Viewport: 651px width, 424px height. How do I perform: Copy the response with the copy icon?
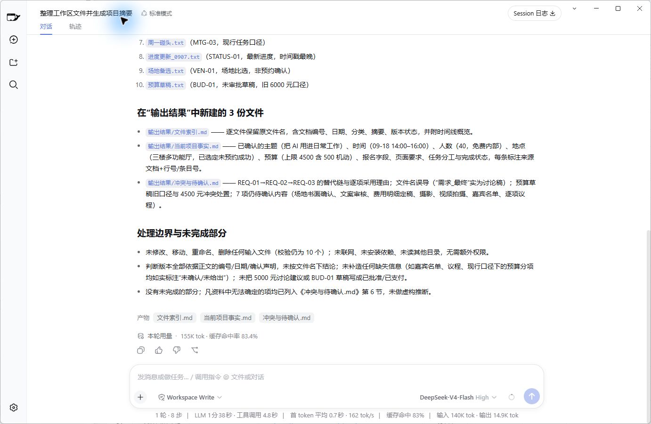click(x=141, y=350)
